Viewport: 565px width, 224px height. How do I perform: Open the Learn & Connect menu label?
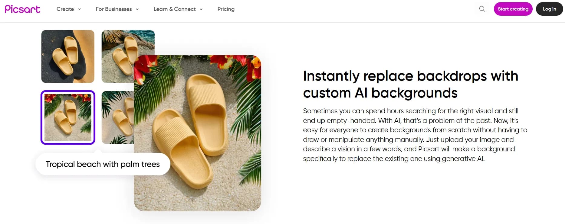[175, 9]
